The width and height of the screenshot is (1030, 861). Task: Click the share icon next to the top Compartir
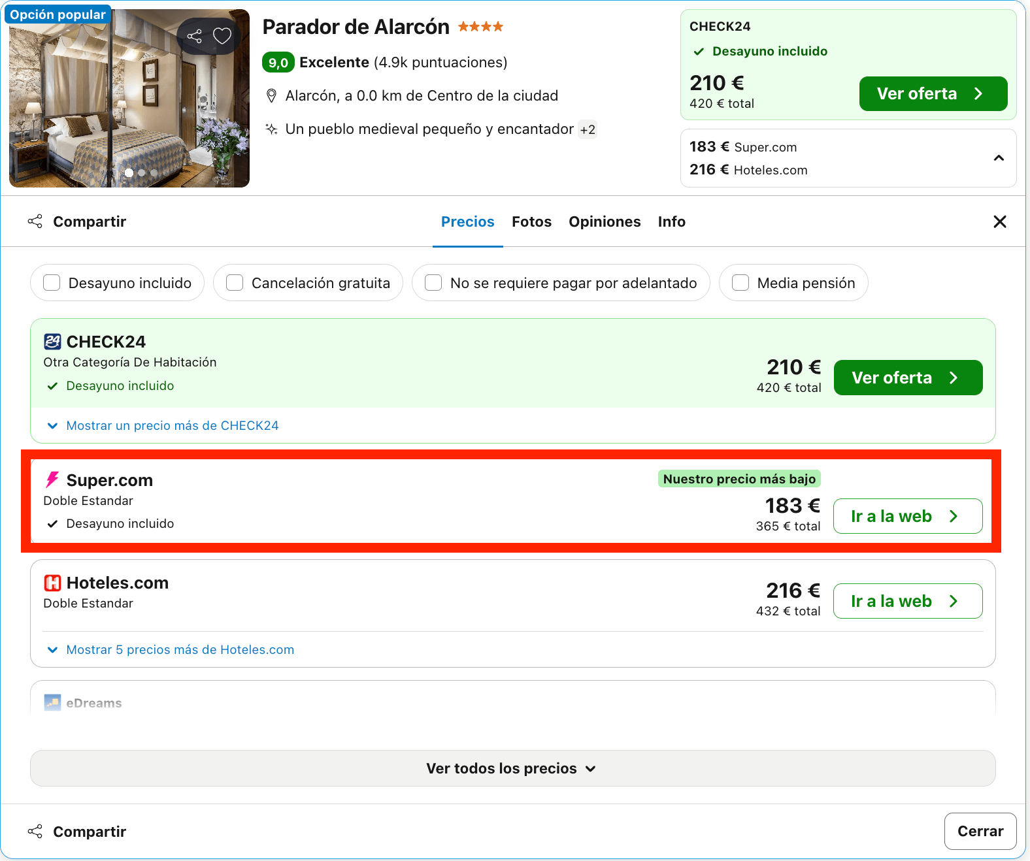coord(35,221)
